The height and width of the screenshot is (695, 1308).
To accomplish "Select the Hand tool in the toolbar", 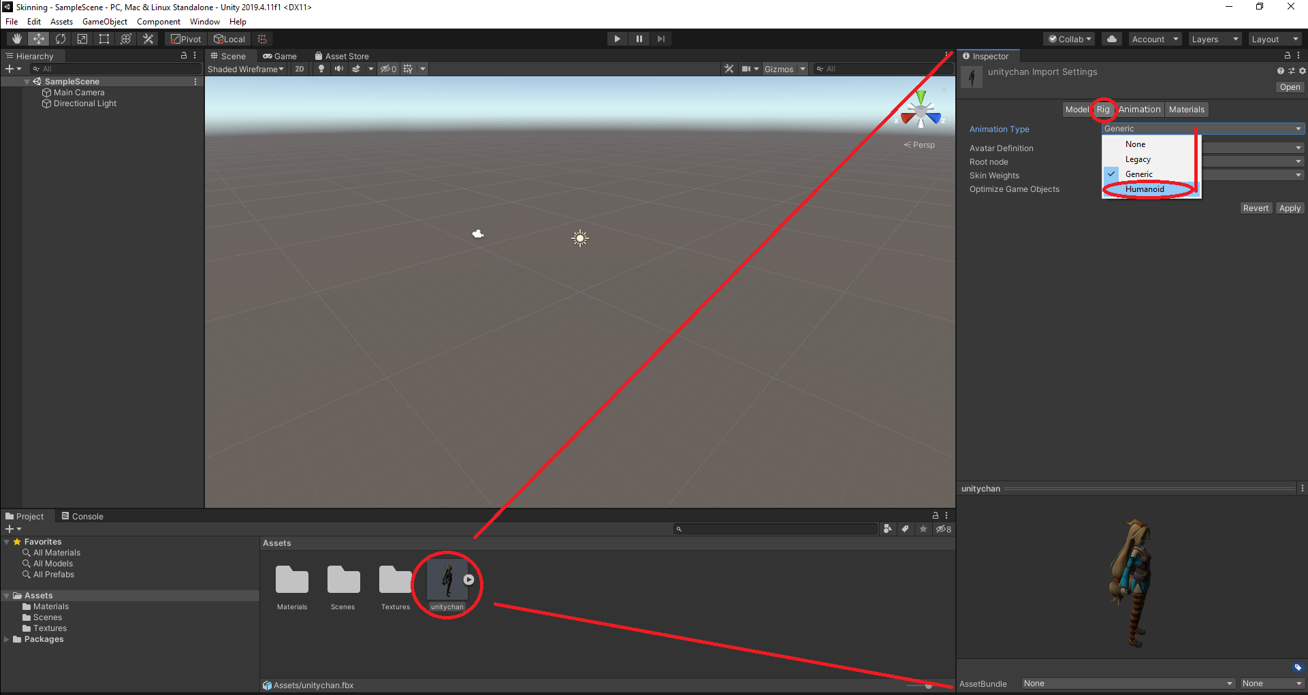I will pyautogui.click(x=16, y=39).
